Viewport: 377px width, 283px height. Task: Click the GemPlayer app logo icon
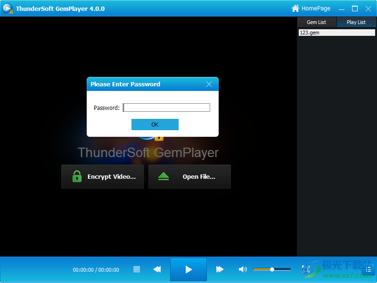(8, 8)
